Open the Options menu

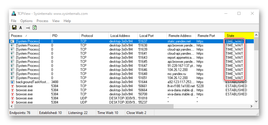26,21
